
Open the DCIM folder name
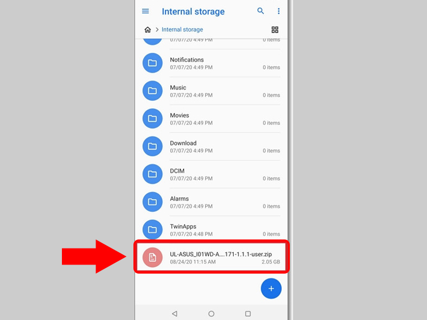(x=177, y=171)
